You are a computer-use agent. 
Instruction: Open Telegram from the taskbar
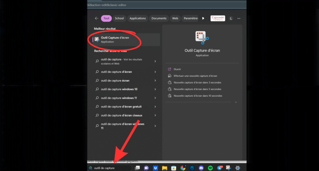click(220, 168)
